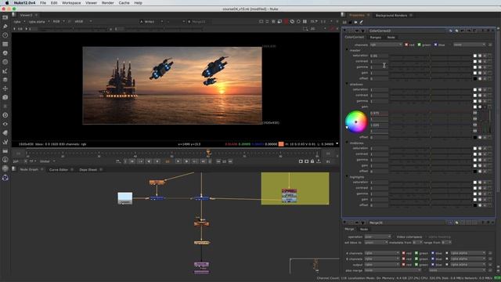
Task: Open the Merge35 operation dropdown
Action: tap(377, 237)
